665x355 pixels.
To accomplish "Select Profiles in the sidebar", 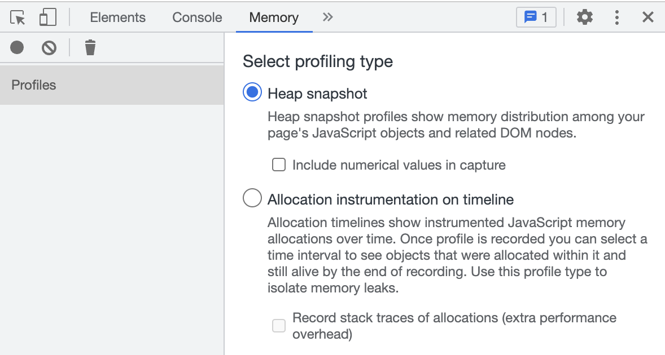I will [x=34, y=85].
